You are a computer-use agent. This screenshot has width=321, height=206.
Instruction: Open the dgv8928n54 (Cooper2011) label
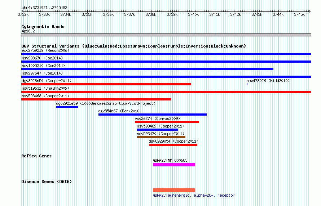click(x=47, y=81)
